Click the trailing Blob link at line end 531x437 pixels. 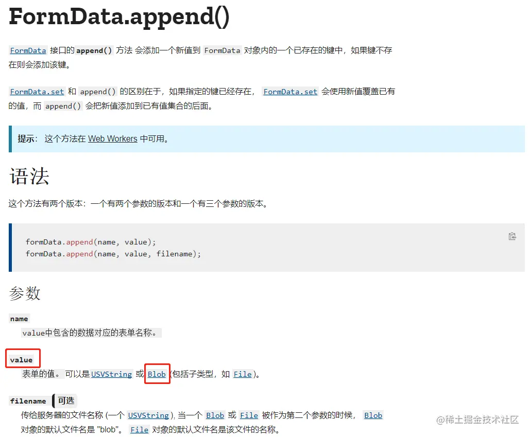[x=373, y=415]
